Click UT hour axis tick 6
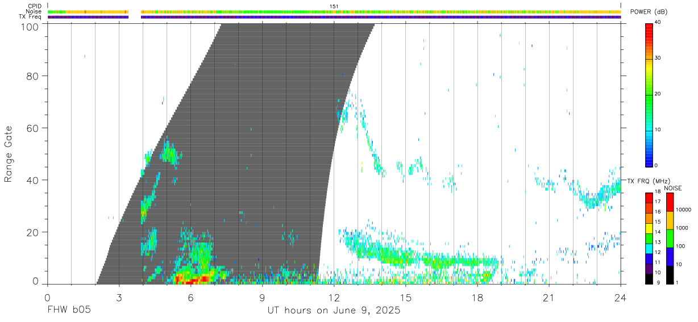The height and width of the screenshot is (322, 698). point(190,298)
